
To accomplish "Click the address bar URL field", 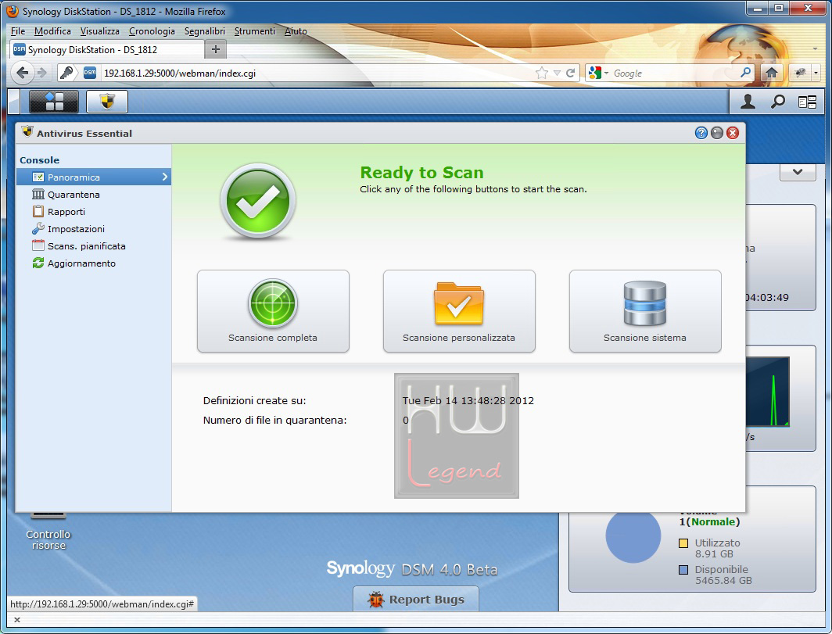I will [316, 73].
